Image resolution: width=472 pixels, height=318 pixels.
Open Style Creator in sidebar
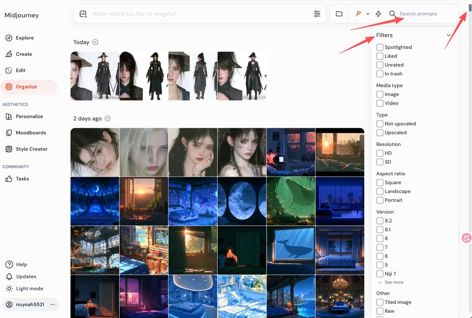point(26,149)
